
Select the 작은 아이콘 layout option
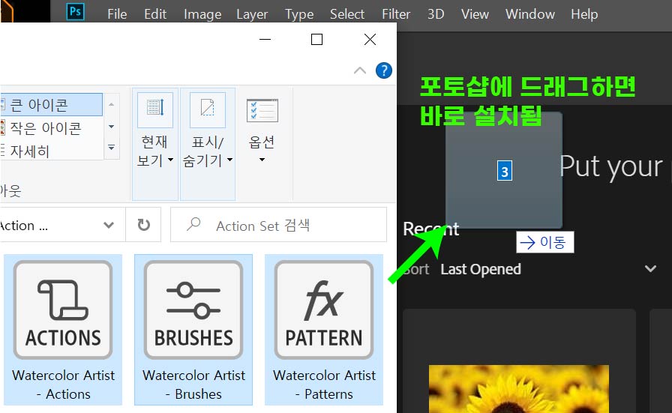(51, 127)
